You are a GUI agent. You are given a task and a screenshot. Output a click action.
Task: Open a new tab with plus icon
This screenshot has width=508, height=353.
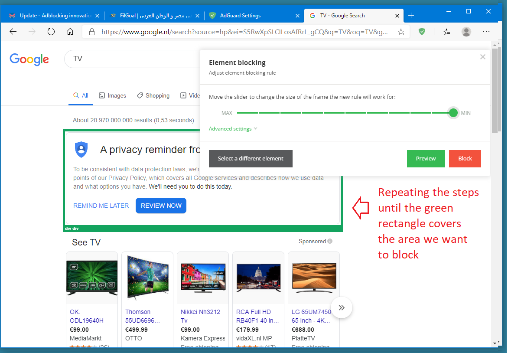click(x=411, y=16)
